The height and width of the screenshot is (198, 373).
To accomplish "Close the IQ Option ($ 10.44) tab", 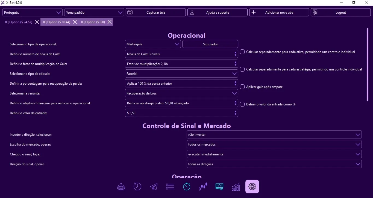I will (x=75, y=22).
